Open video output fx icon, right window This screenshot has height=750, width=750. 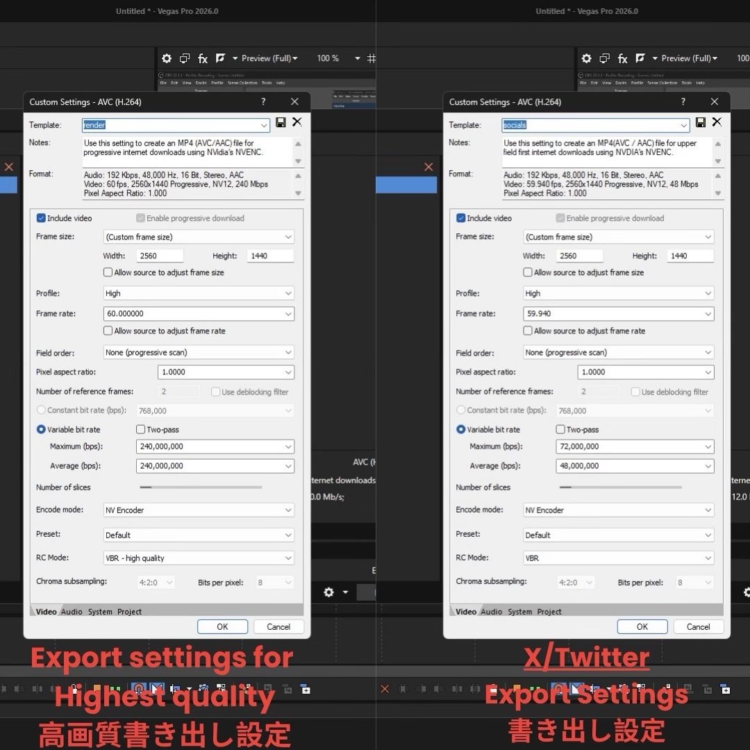(623, 58)
